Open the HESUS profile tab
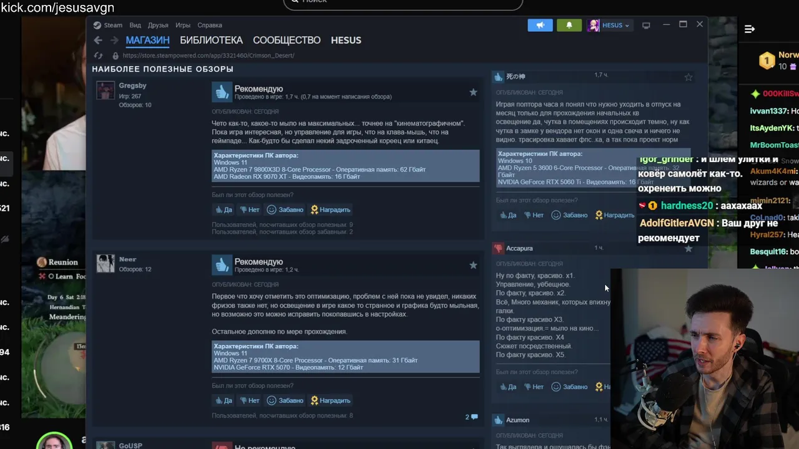This screenshot has height=449, width=799. pos(346,40)
